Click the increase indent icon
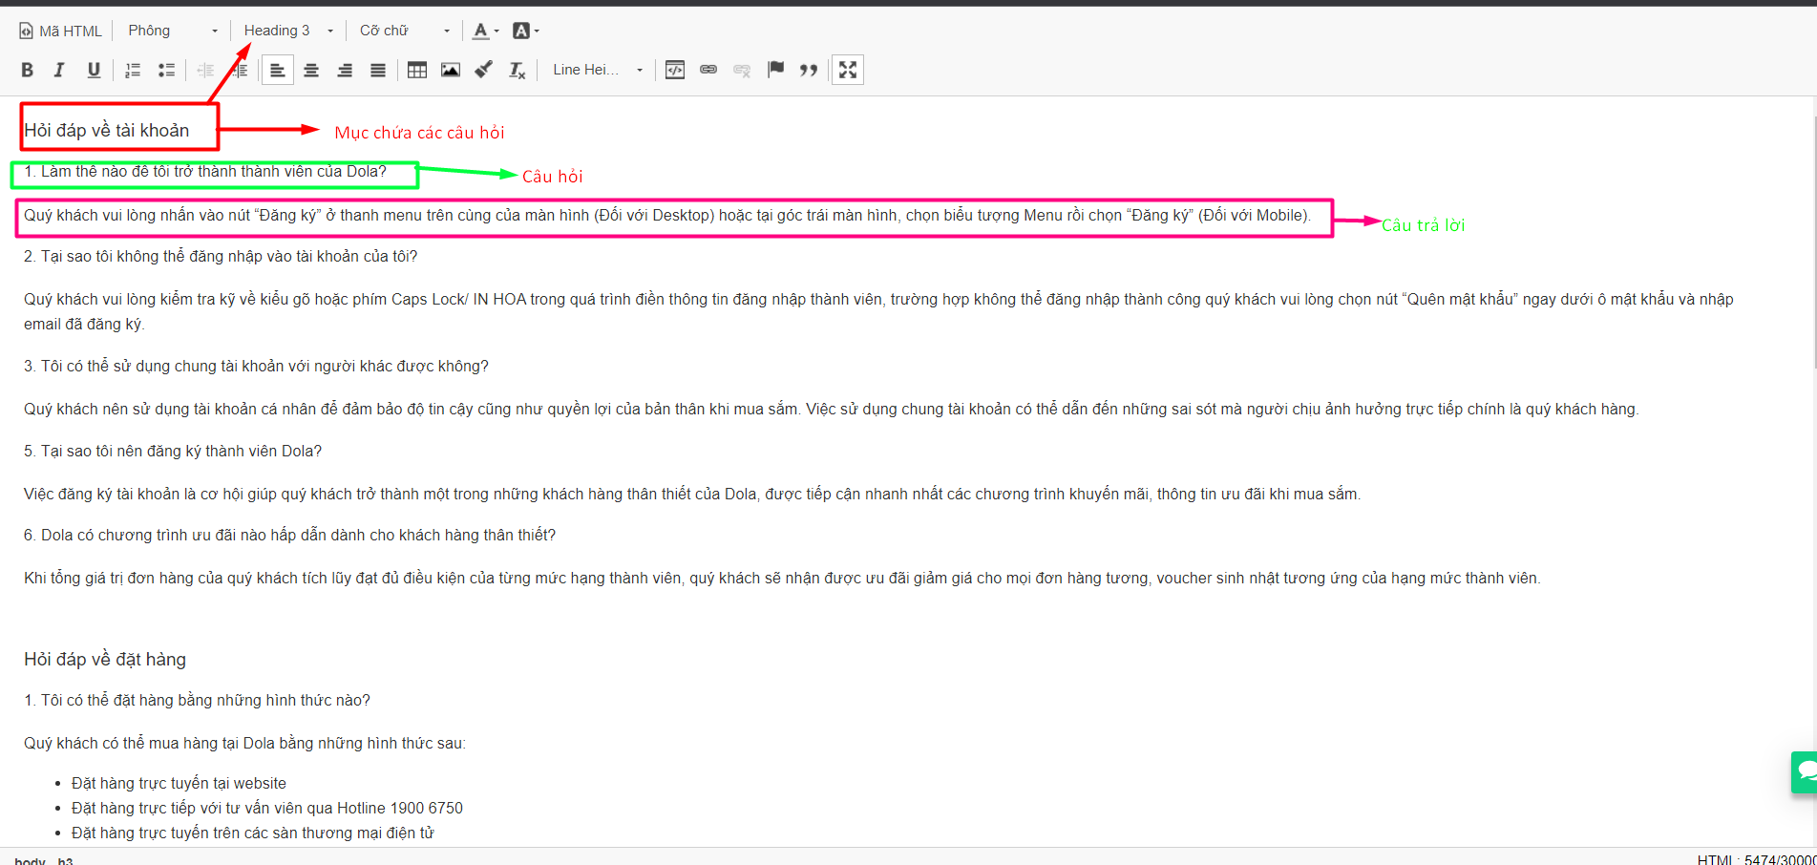 (x=240, y=70)
